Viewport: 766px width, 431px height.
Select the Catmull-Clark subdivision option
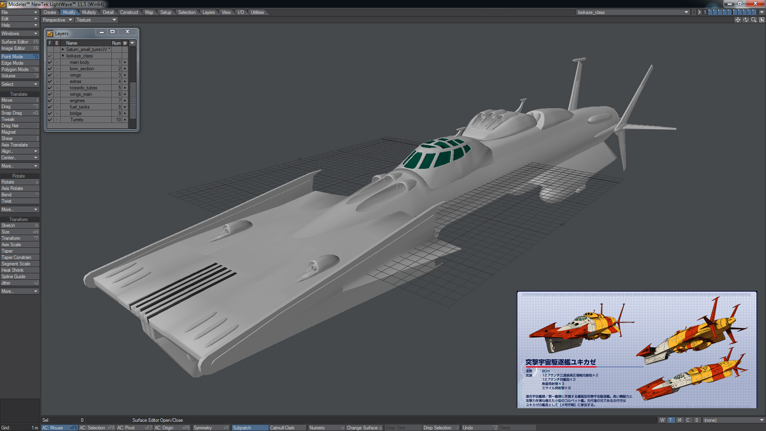[288, 428]
